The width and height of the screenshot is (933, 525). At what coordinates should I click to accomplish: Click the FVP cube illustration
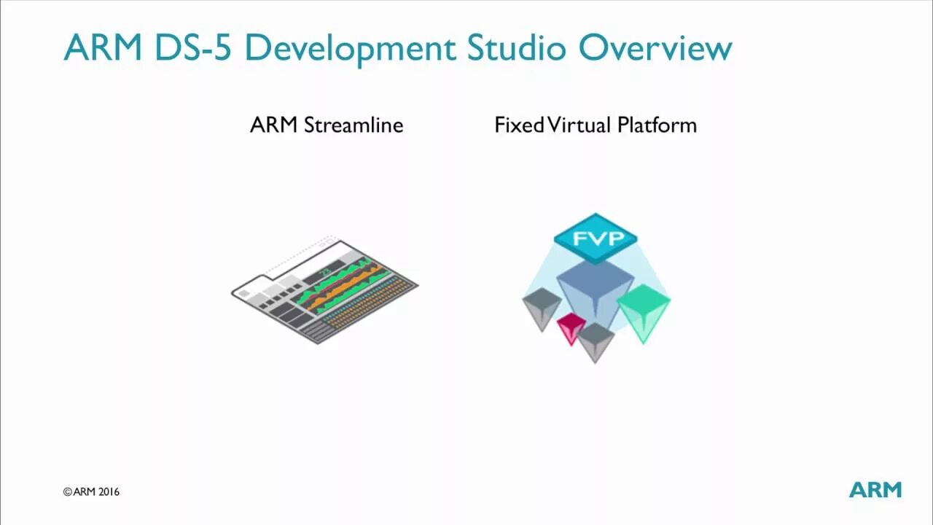pos(596,287)
